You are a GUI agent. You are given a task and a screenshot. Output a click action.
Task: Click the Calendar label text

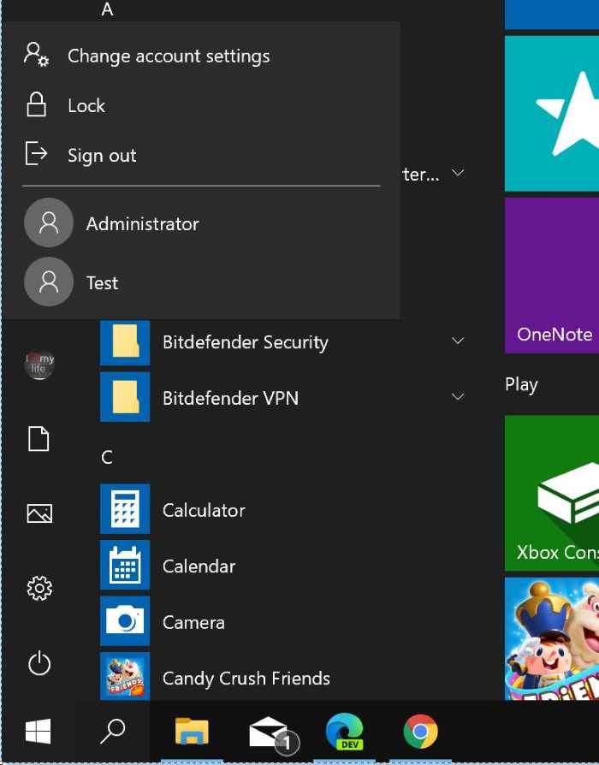pos(199,566)
